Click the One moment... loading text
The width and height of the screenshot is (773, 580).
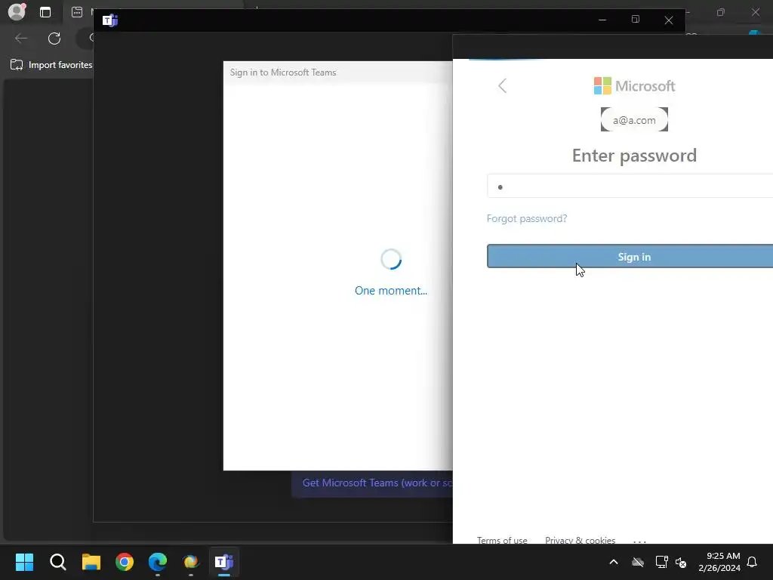(391, 291)
